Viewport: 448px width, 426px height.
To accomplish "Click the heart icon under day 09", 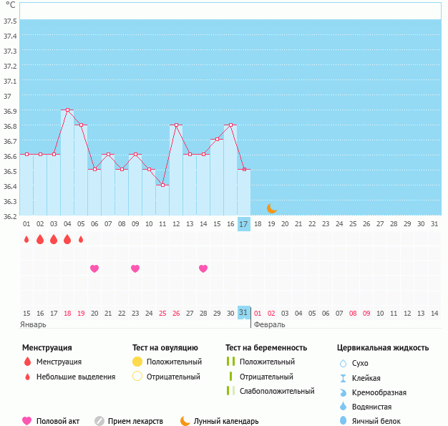I will pyautogui.click(x=135, y=268).
